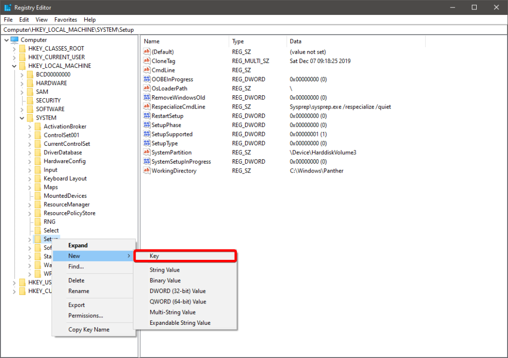Screen dimensions: 508x358
Task: Open the Favorites menu
Action: (65, 19)
